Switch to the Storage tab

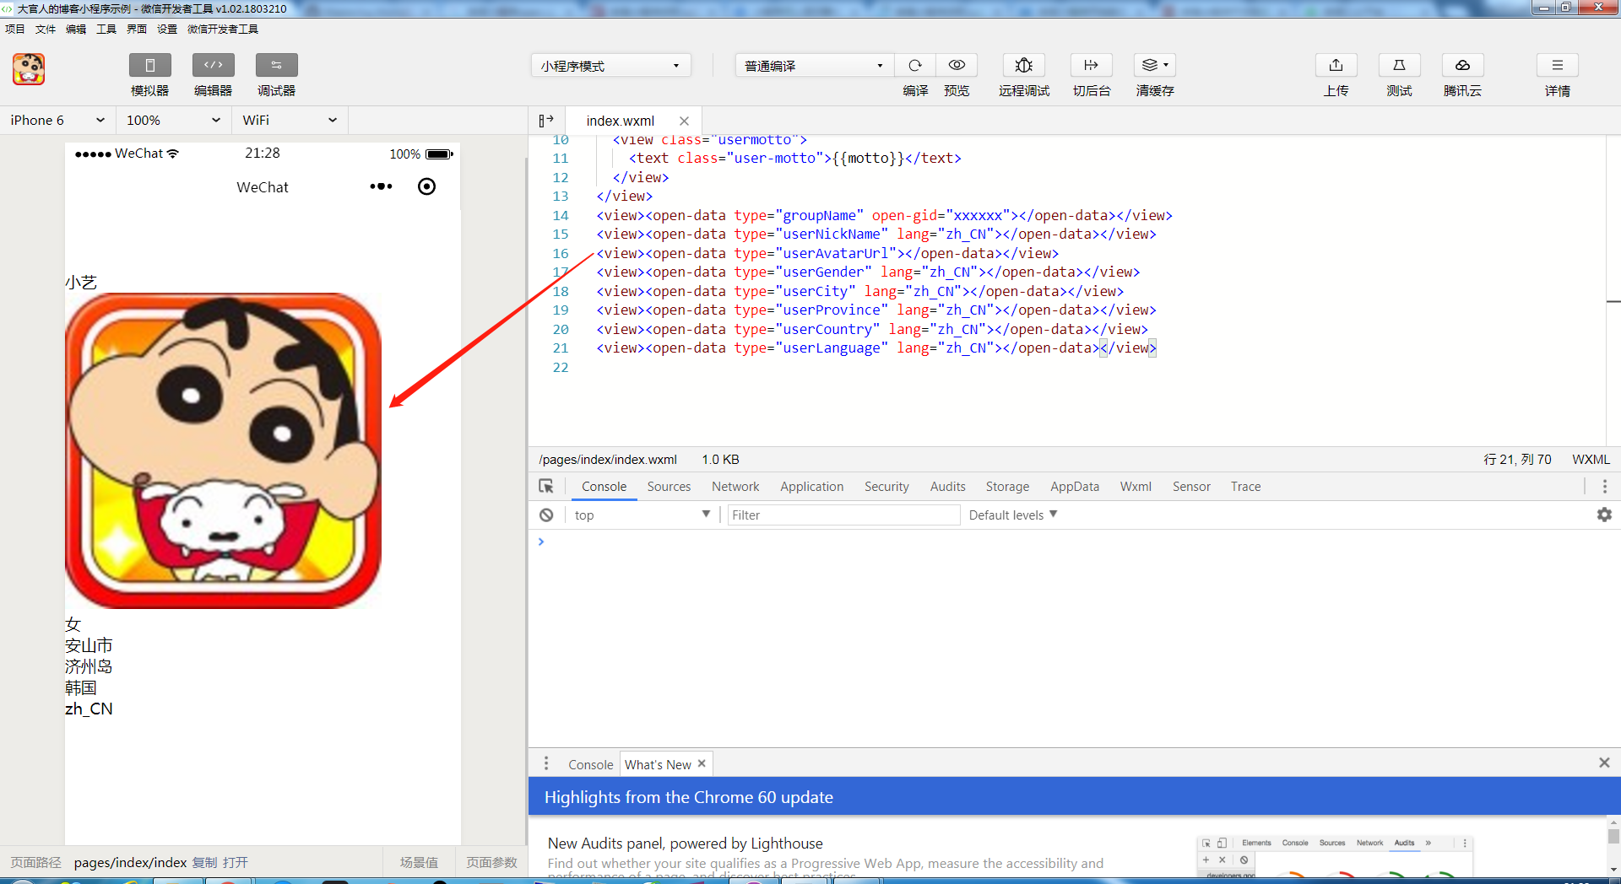pos(1007,487)
